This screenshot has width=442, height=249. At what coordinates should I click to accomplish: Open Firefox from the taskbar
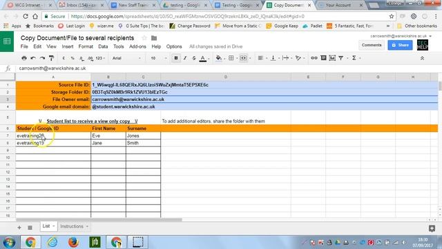73,242
